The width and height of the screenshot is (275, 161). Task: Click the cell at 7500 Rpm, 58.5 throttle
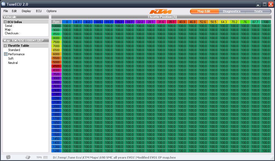coord(214,42)
